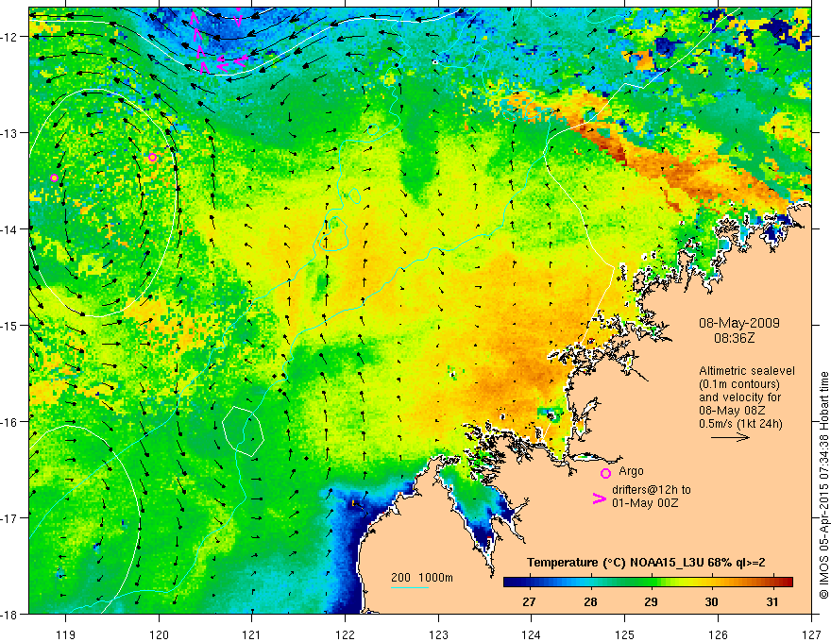Image resolution: width=831 pixels, height=642 pixels.
Task: Click the color bar tick label 31
Action: (772, 601)
